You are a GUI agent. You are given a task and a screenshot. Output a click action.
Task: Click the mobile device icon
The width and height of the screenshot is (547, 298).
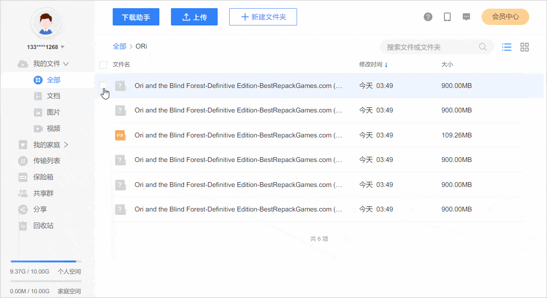coord(447,17)
